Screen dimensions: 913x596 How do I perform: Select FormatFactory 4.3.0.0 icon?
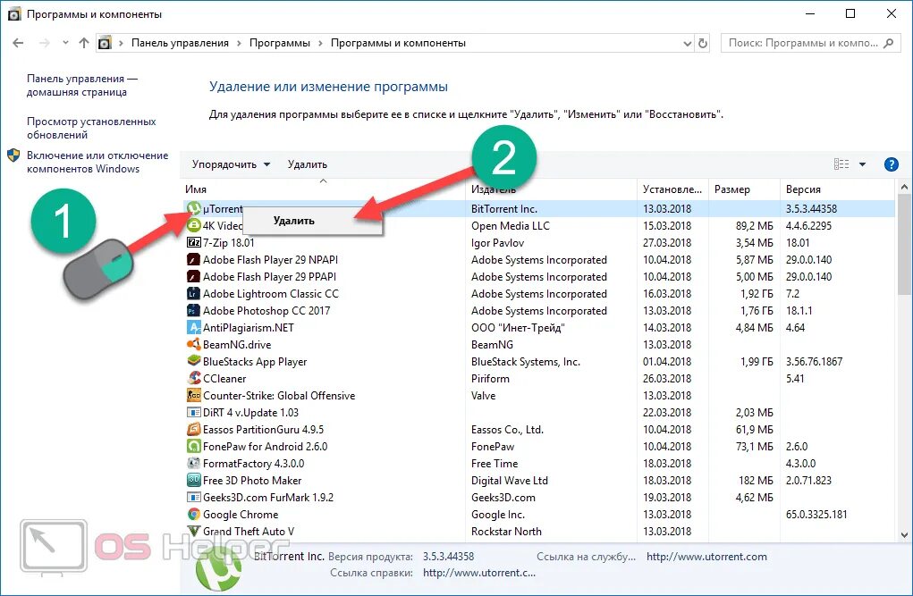(x=193, y=463)
